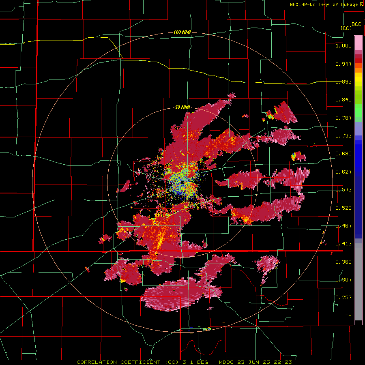Select the 0.627 scale value
The width and height of the screenshot is (365, 365).
(x=344, y=172)
